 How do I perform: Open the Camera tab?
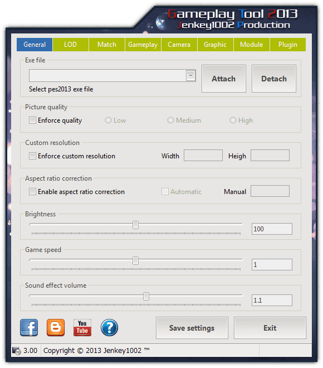179,45
